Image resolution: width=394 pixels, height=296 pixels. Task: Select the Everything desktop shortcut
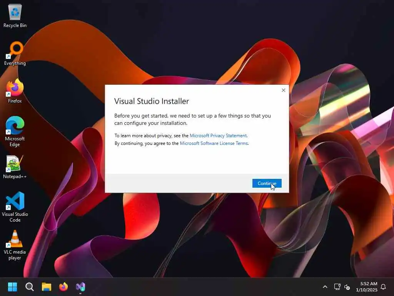[x=15, y=54]
